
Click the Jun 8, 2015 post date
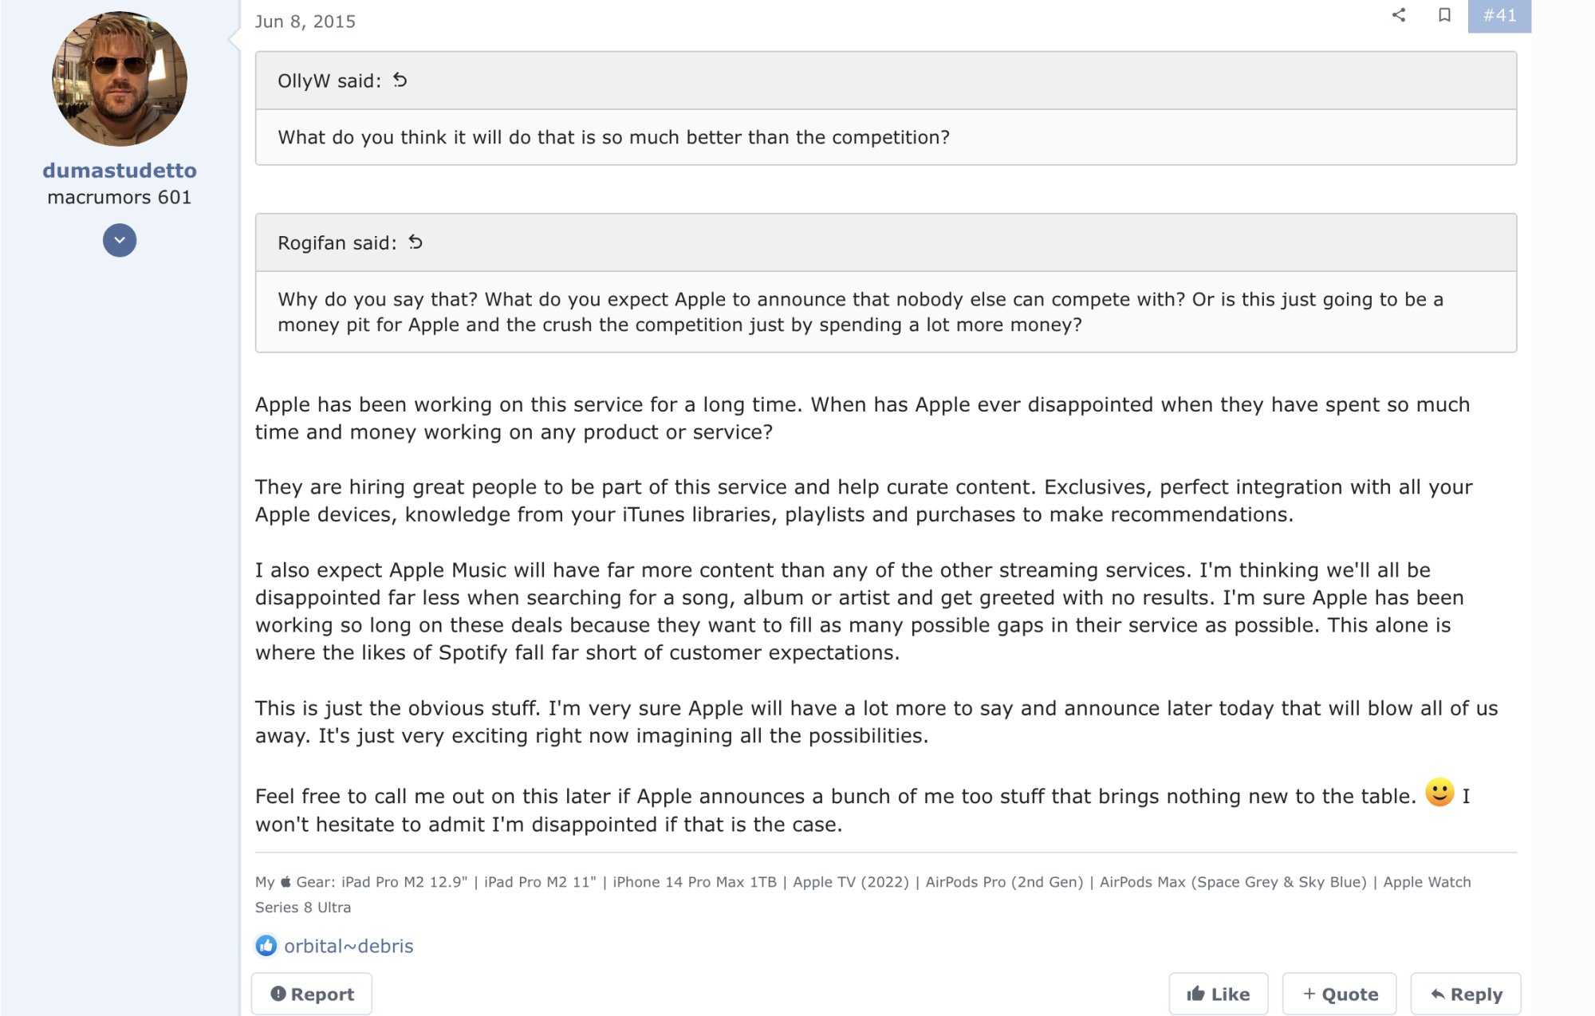point(305,22)
